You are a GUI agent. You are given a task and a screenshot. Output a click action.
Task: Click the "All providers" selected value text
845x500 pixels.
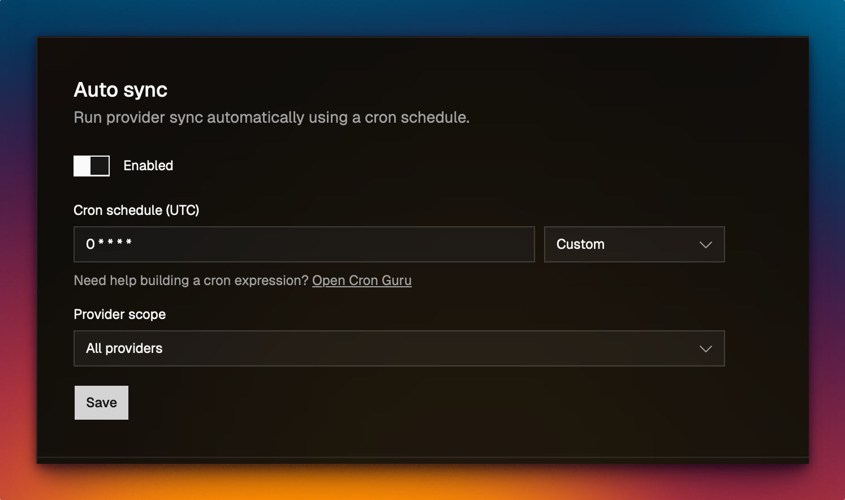click(124, 348)
